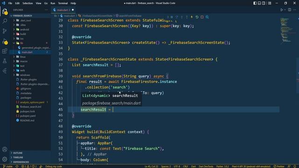Click debug Step Into arrow
The height and width of the screenshot is (168, 299).
tap(182, 17)
